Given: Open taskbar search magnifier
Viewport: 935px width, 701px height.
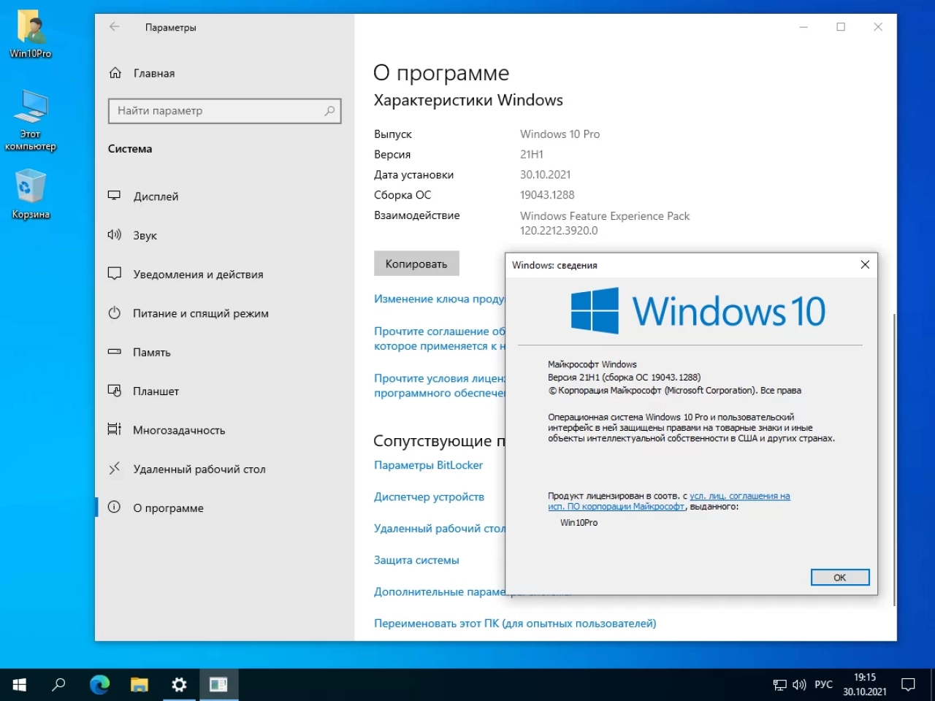Looking at the screenshot, I should 58,684.
